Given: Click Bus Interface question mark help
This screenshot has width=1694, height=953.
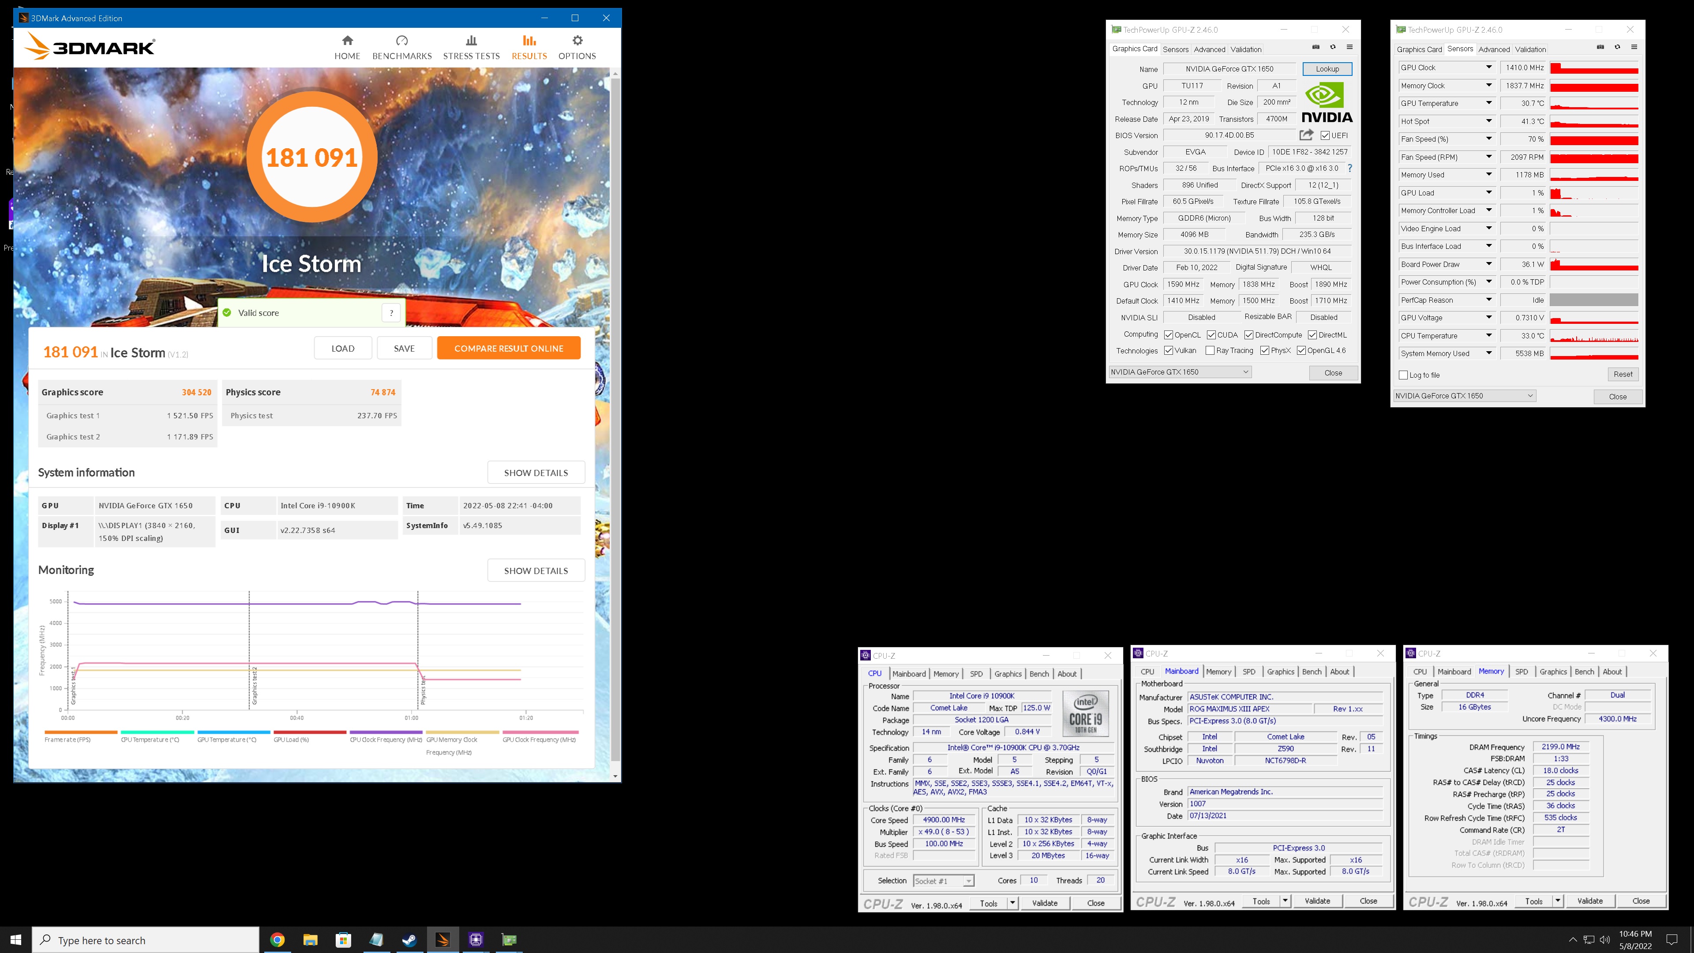Looking at the screenshot, I should click(1350, 169).
